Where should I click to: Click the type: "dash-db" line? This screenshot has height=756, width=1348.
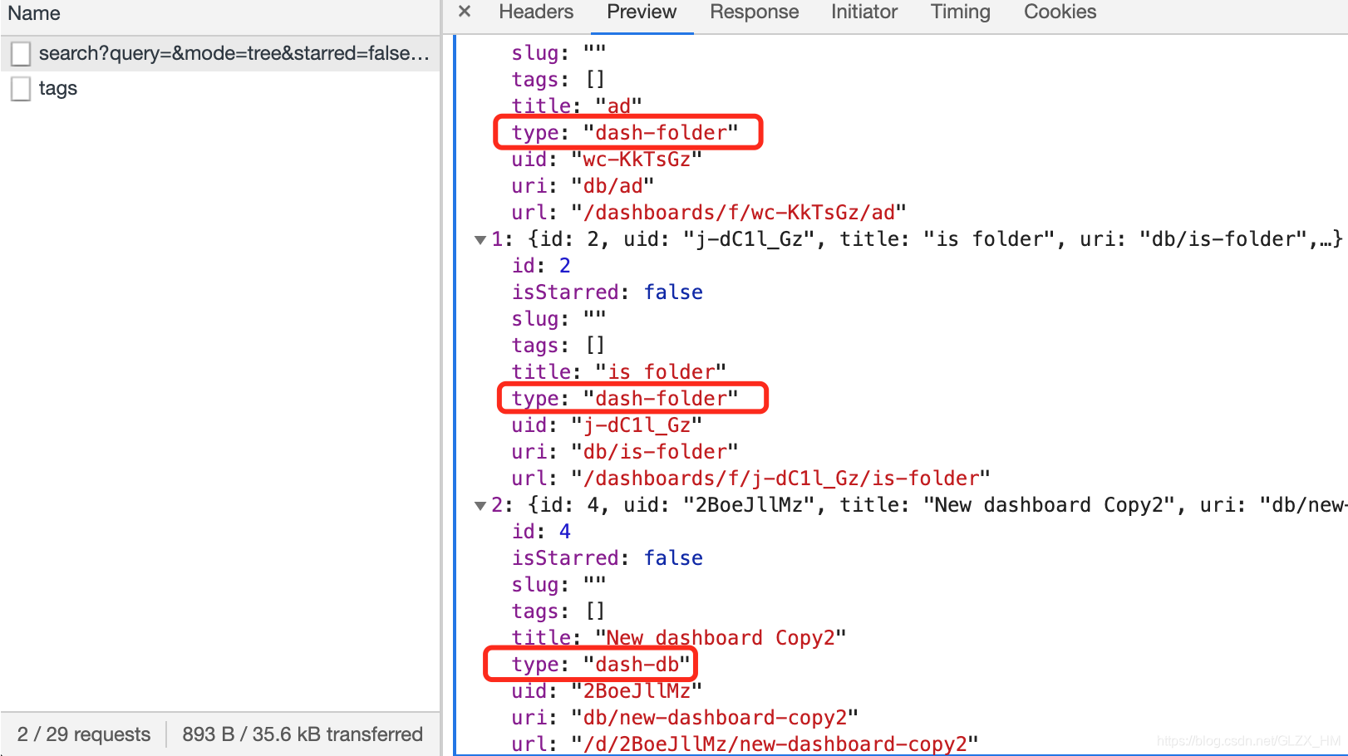pyautogui.click(x=601, y=665)
